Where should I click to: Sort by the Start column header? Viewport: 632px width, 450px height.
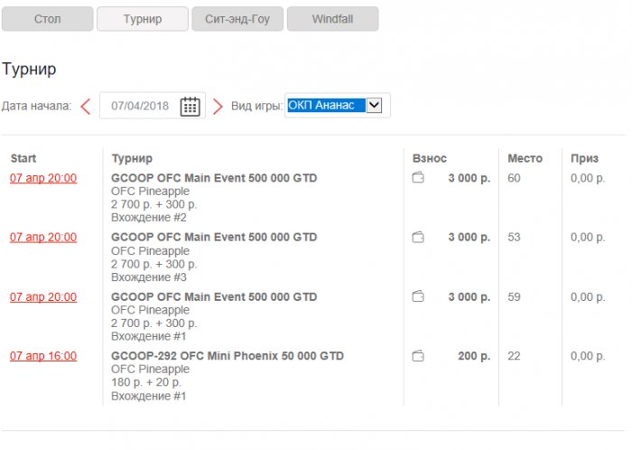23,158
